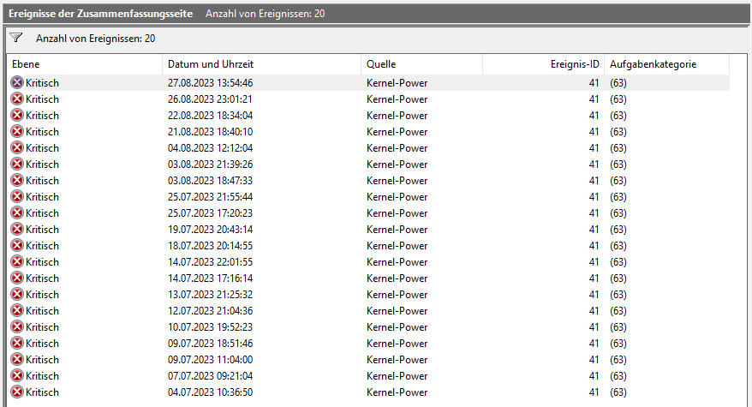Click critical icon of 10.07.2023 19:52:23 event
The width and height of the screenshot is (752, 407).
click(x=17, y=327)
